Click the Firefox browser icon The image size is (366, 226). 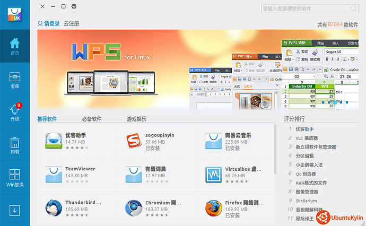tap(214, 208)
